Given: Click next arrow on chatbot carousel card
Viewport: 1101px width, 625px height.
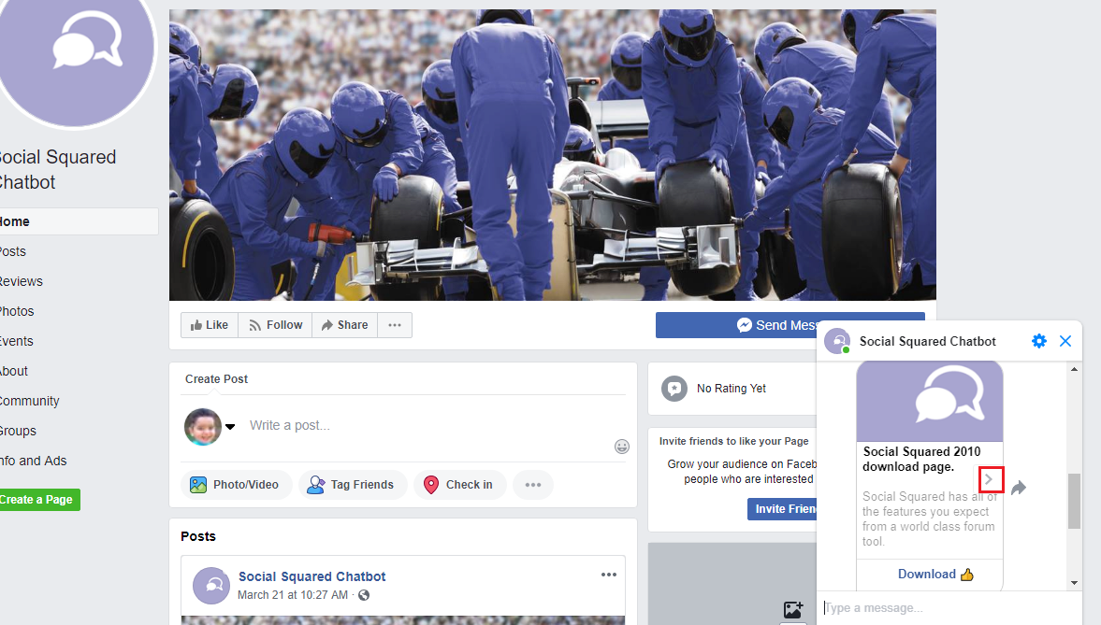Looking at the screenshot, I should (990, 480).
